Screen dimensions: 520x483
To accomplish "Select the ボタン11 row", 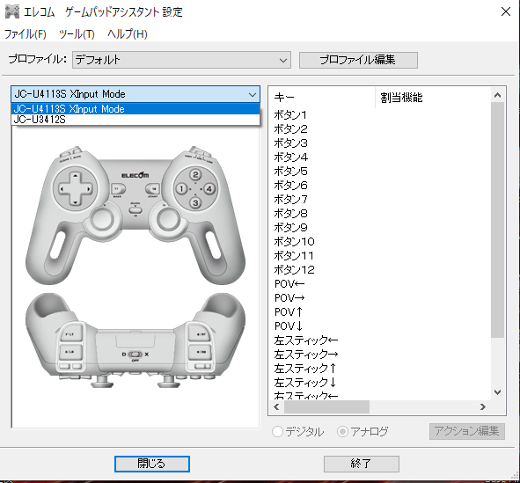I will [380, 256].
